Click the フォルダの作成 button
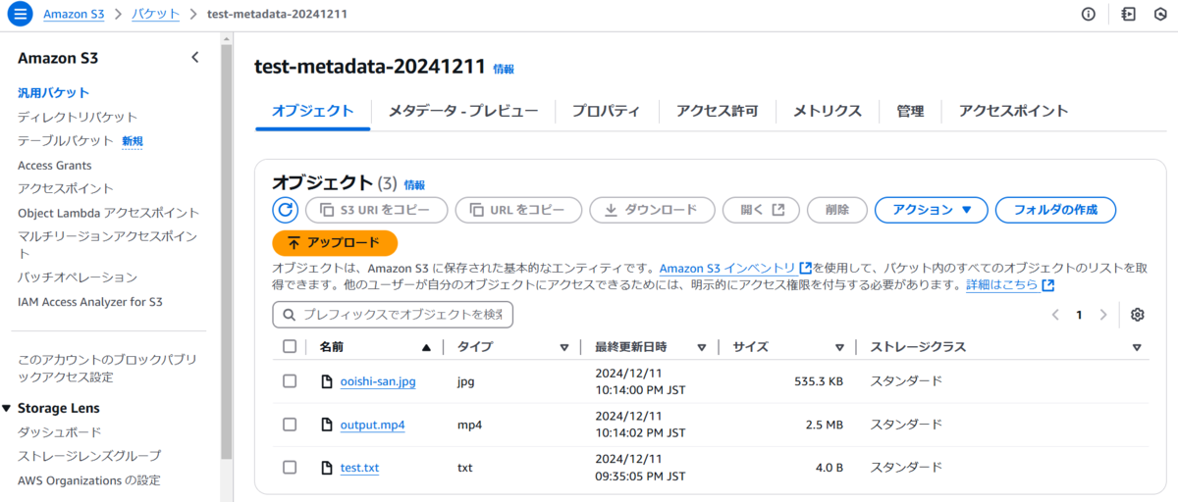The height and width of the screenshot is (502, 1178). pos(1055,210)
